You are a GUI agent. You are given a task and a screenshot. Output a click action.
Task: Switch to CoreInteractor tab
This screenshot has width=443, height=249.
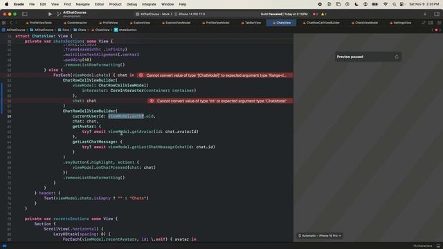coord(75,23)
